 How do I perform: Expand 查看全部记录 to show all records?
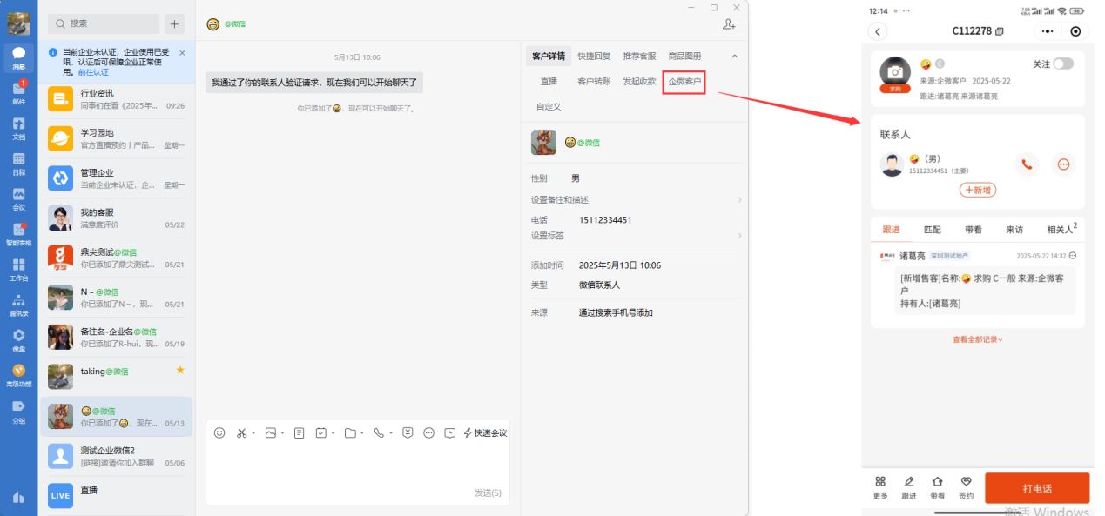[977, 339]
